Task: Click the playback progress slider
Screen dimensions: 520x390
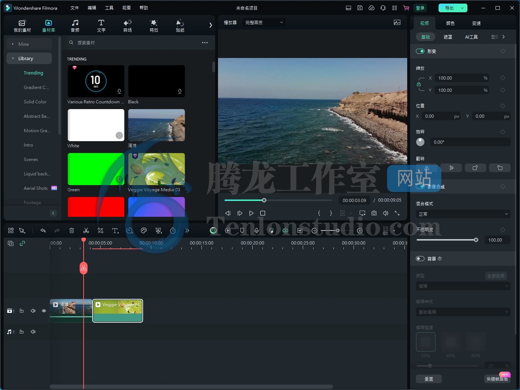Action: (x=278, y=200)
